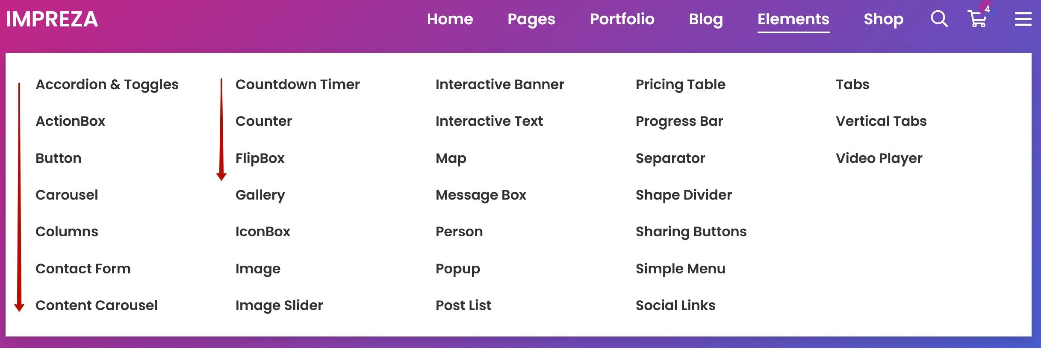Click the IMPREZA logo

click(x=52, y=19)
